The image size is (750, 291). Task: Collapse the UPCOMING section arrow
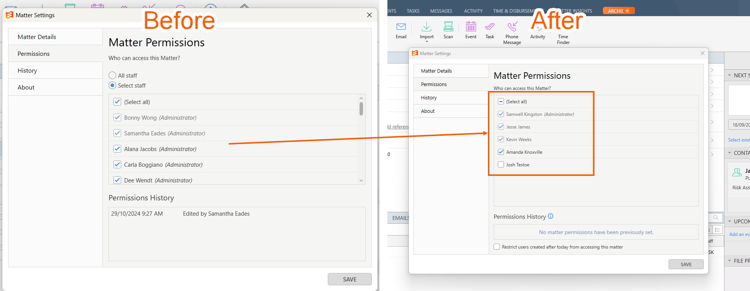[x=729, y=221]
